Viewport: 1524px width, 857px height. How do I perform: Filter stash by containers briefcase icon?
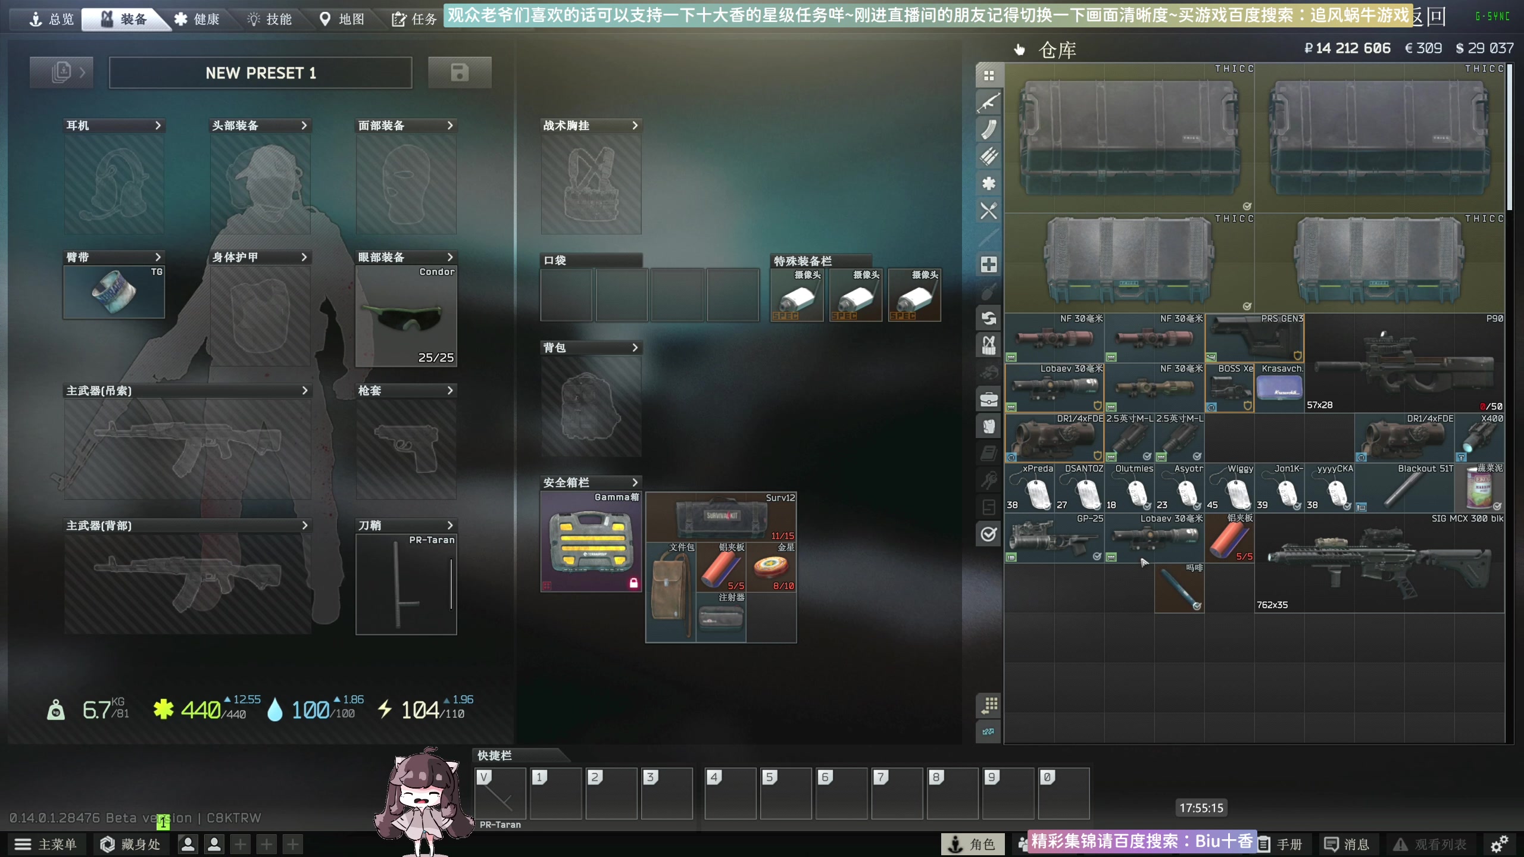[989, 399]
